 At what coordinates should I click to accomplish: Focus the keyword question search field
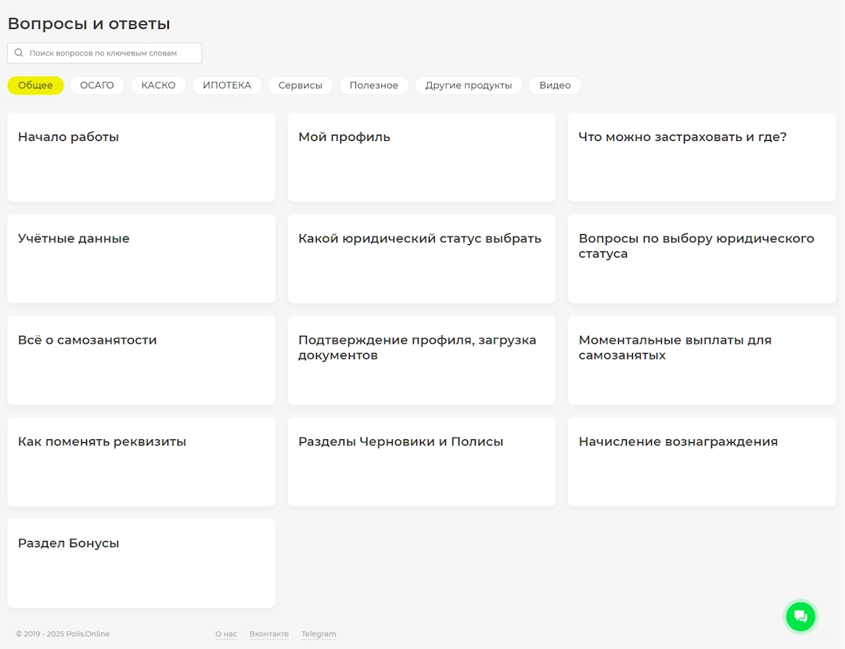[110, 53]
